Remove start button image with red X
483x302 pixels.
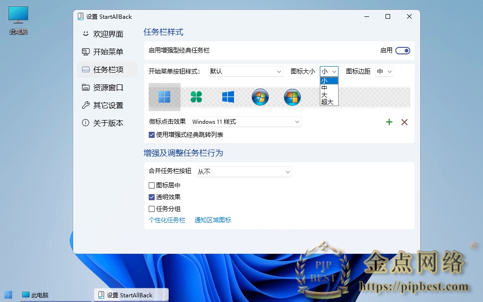coord(404,122)
